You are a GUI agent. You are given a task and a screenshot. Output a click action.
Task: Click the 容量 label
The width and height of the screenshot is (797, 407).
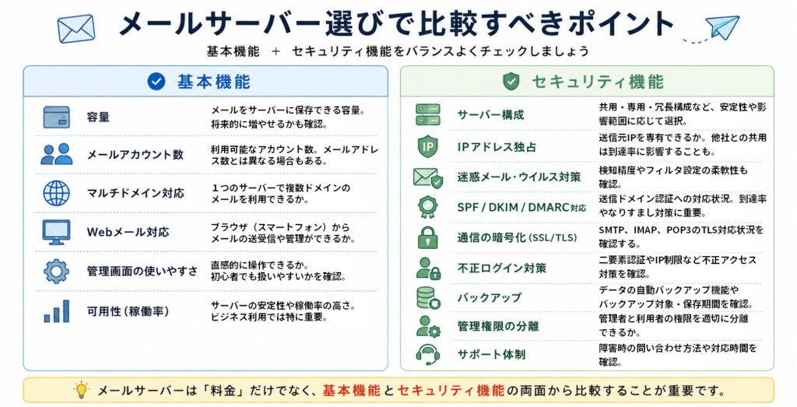tap(98, 117)
